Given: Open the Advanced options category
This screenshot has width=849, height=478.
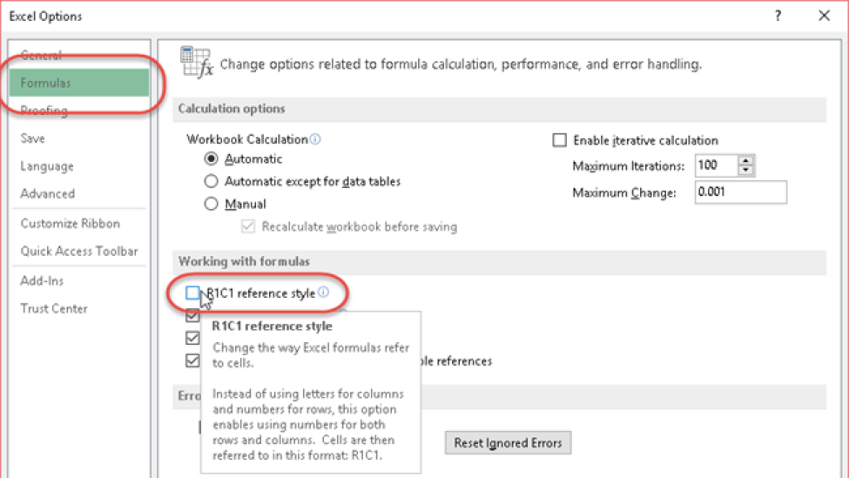Looking at the screenshot, I should (48, 194).
